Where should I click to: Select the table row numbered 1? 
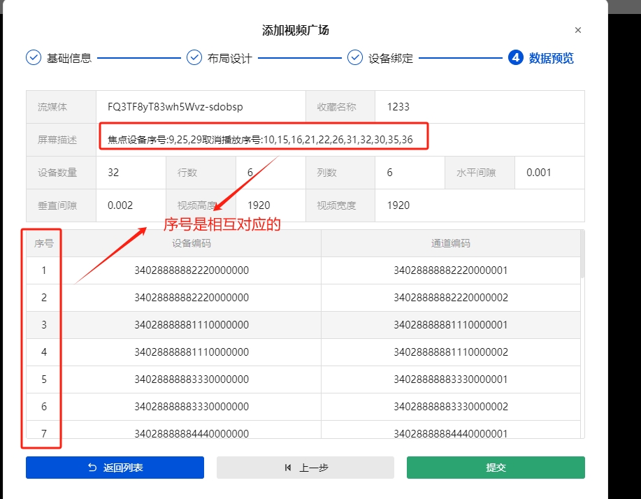click(x=43, y=270)
